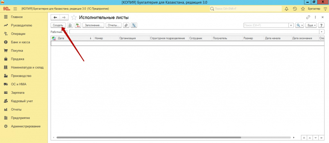The image size is (329, 143).
Task: Expand the Работник field dropdown arrow
Action: coord(322,32)
